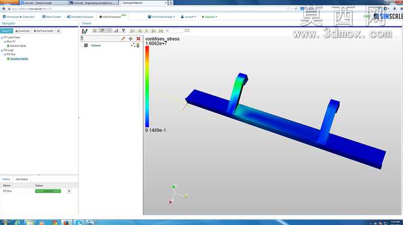
Task: Click the pencil edit icon in filter panel
Action: (x=123, y=38)
